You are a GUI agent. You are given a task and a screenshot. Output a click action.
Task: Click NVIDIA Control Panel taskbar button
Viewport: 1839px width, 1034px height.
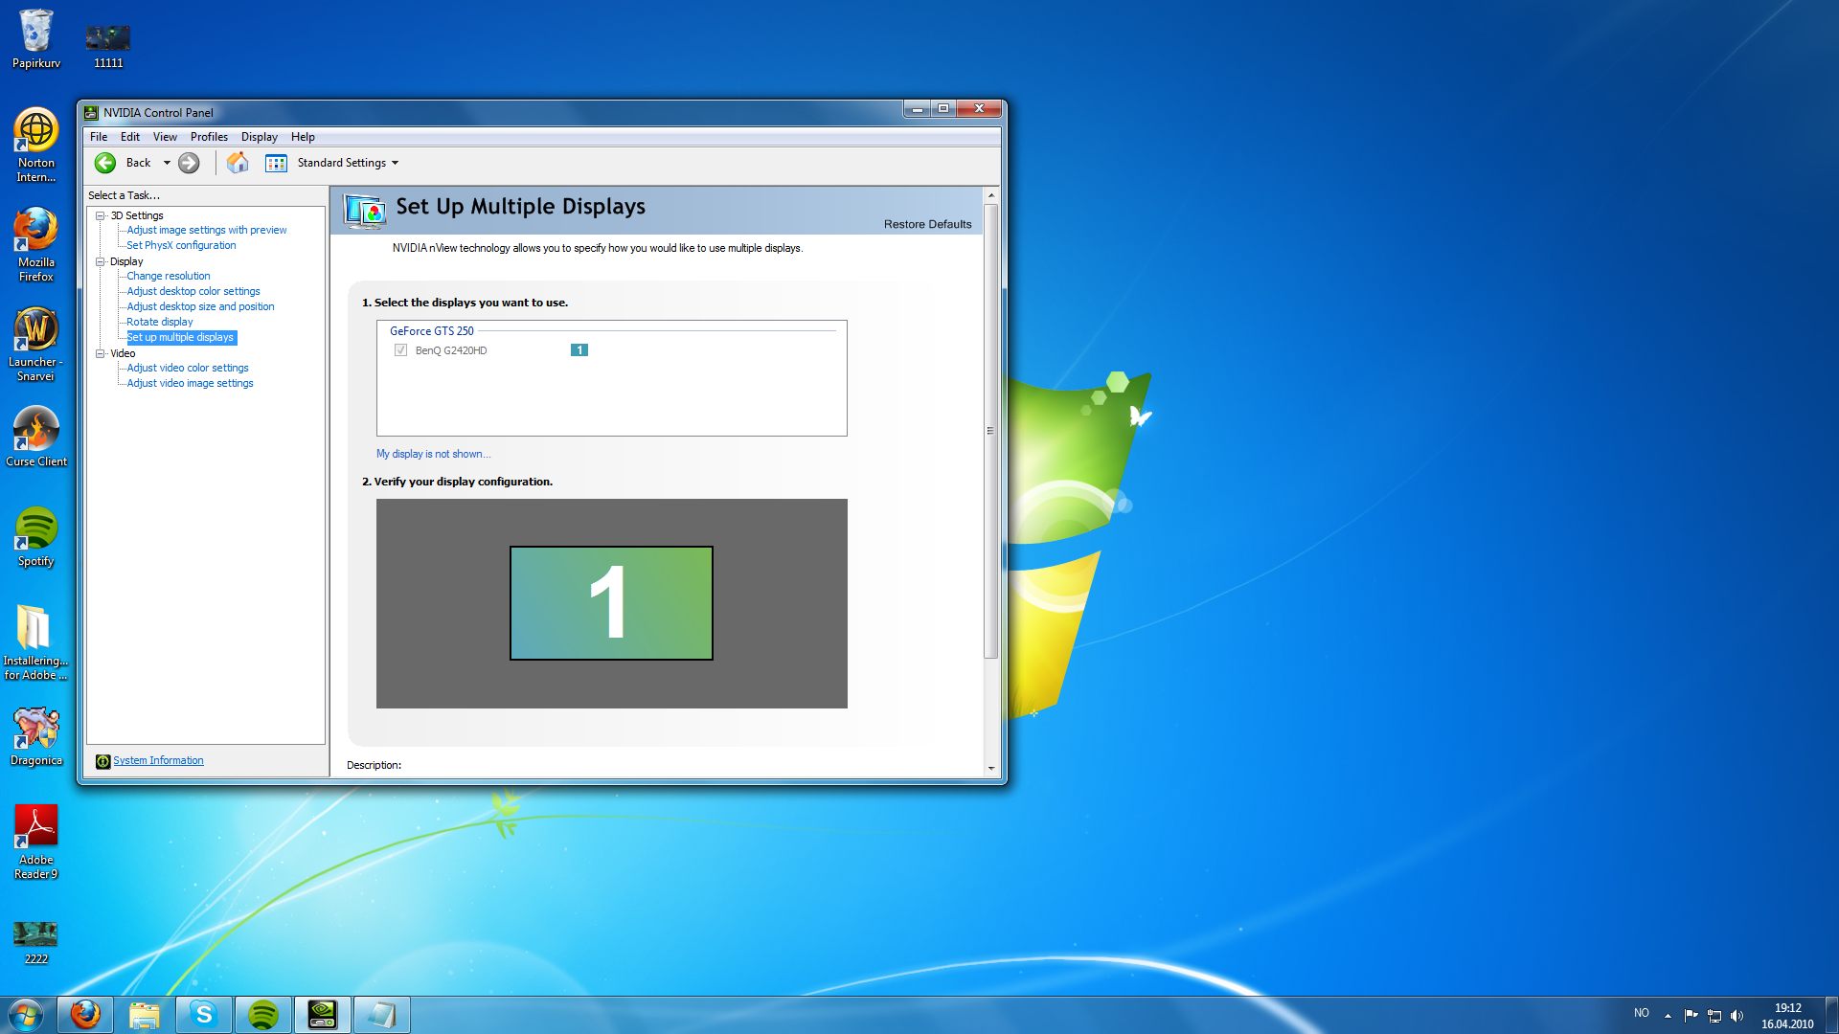coord(323,1015)
